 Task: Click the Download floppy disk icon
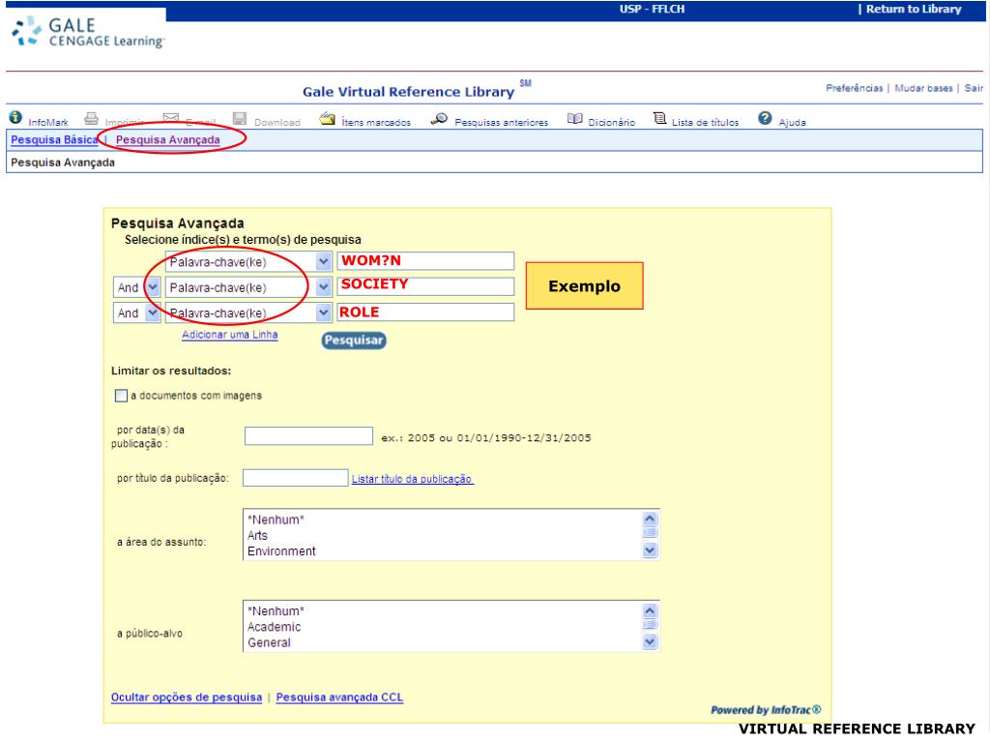240,118
